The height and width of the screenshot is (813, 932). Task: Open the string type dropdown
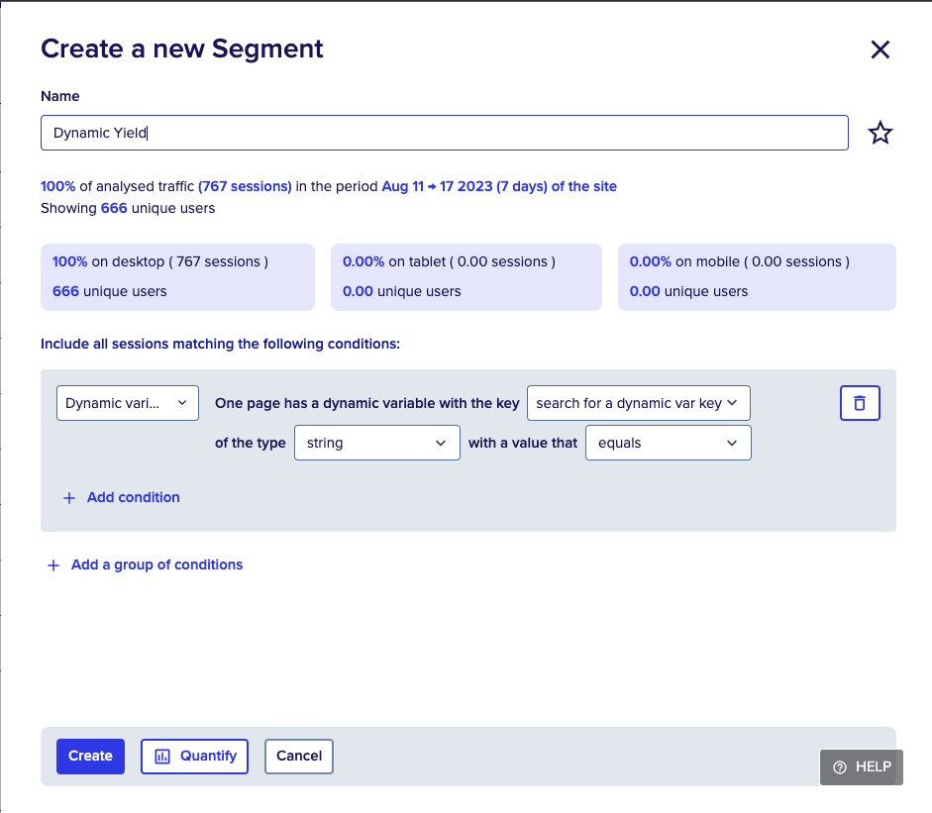tap(376, 443)
